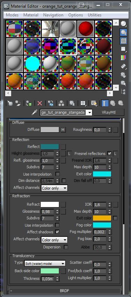Disable the Fresnel reflections checkbox
Viewport: 131px width, 297px height.
(x=109, y=154)
